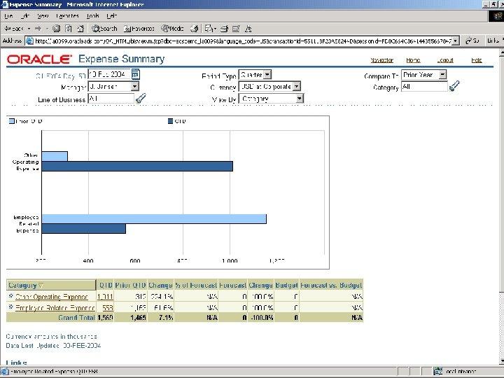This screenshot has width=504, height=378.
Task: Click the Prior QTD legend swatch
Action: tap(12, 121)
